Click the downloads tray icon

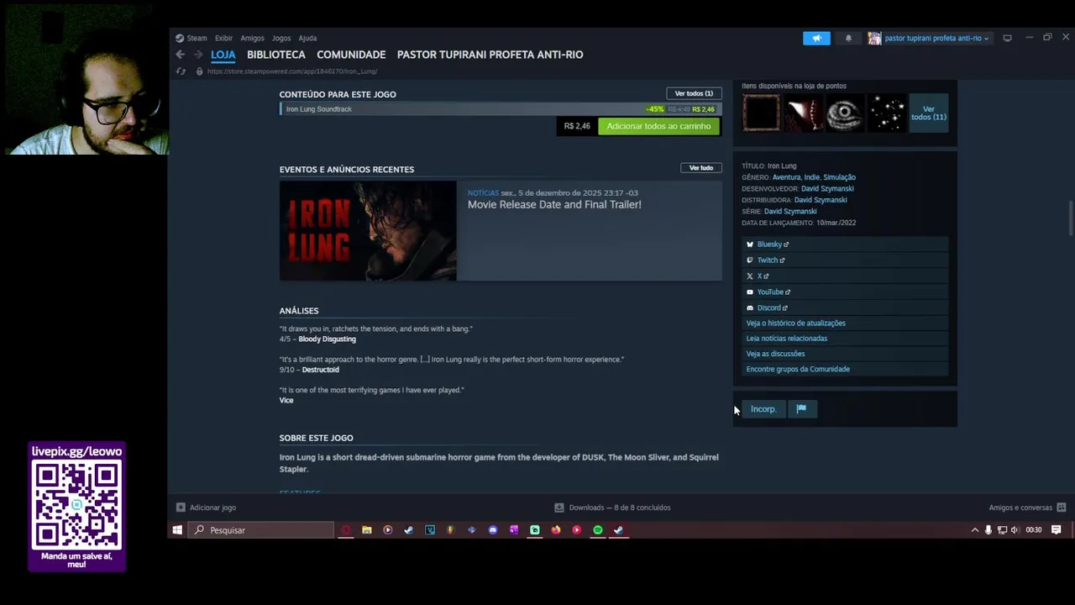click(559, 508)
